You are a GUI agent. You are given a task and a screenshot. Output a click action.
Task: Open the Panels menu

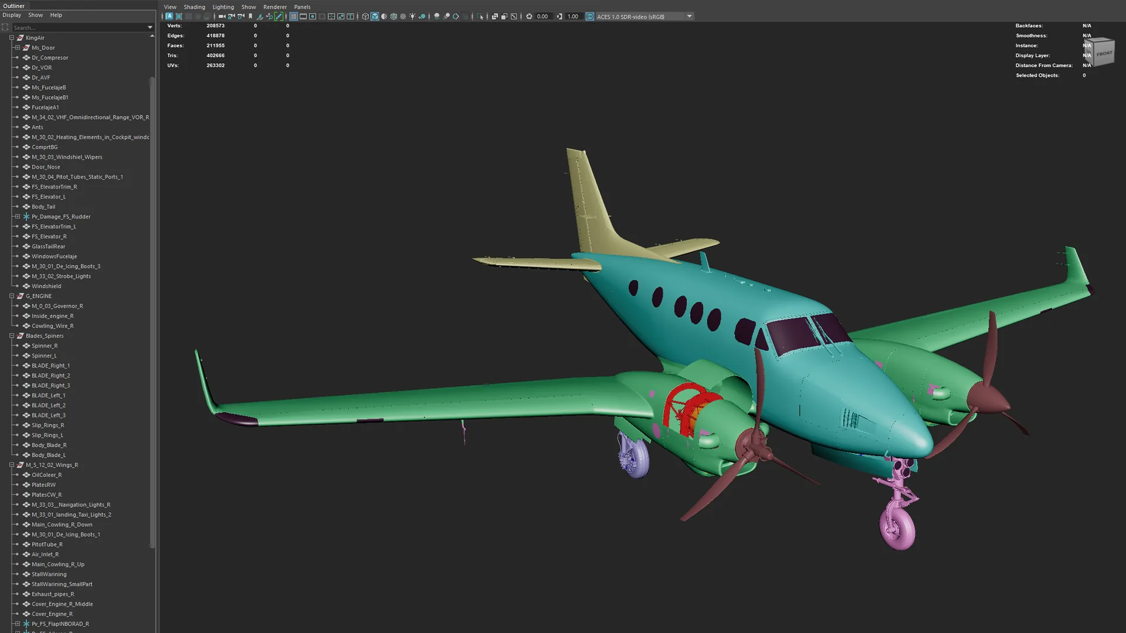302,7
